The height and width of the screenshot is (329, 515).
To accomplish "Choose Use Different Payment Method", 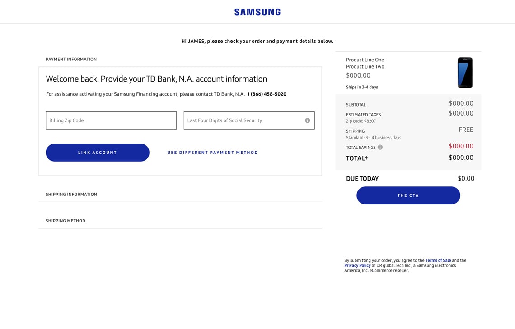I will (212, 153).
